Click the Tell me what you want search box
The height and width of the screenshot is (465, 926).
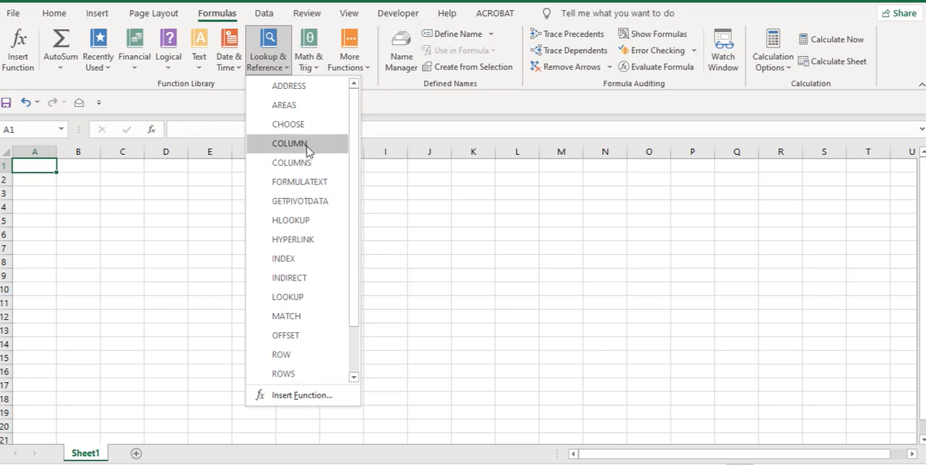coord(617,13)
